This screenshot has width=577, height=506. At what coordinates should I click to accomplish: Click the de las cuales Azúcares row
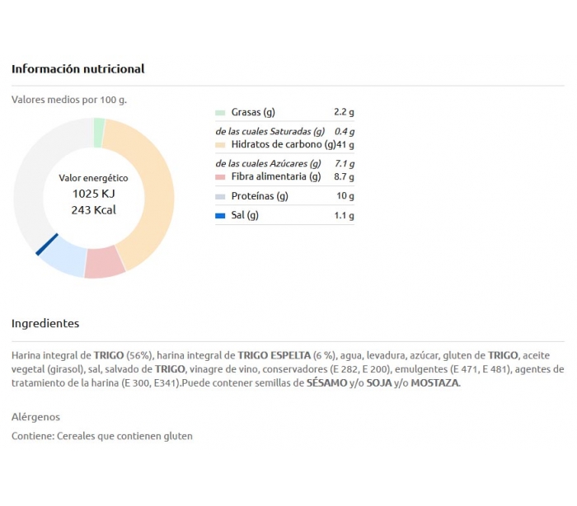[x=285, y=163]
